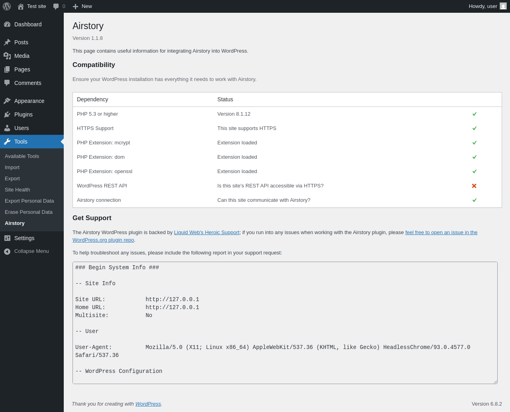Select Import under Tools
The width and height of the screenshot is (510, 412).
(x=12, y=168)
